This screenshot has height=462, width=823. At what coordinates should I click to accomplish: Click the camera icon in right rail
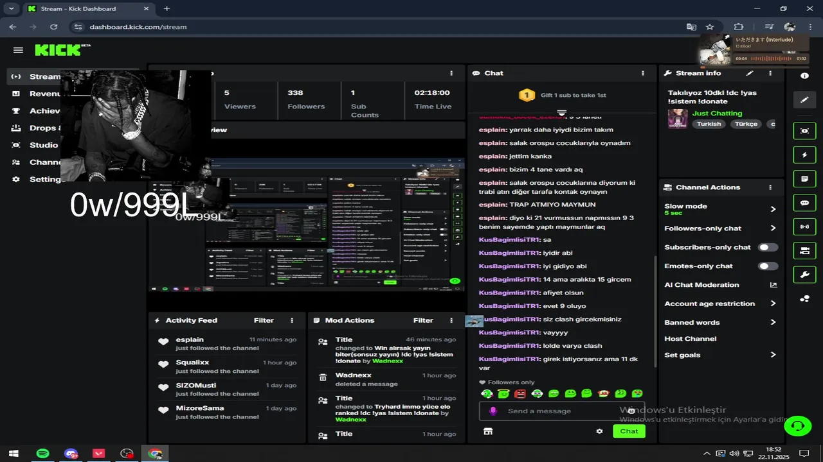point(804,251)
